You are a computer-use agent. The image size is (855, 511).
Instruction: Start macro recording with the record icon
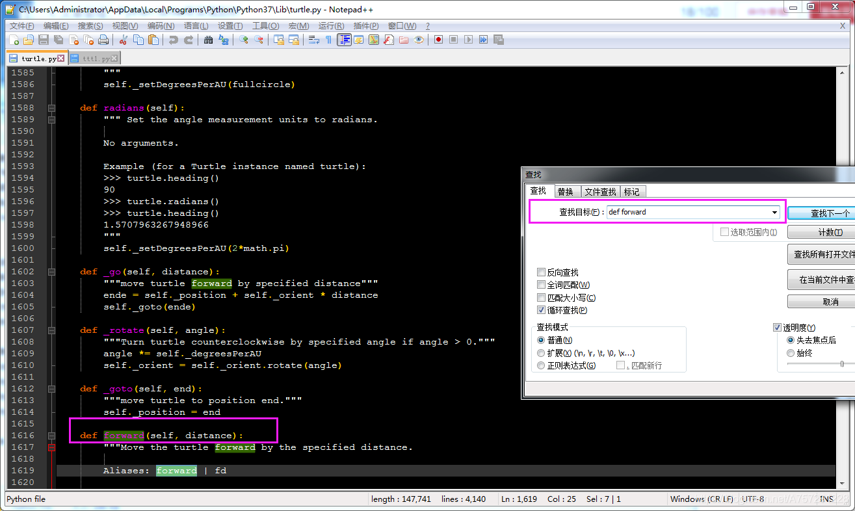pyautogui.click(x=438, y=40)
